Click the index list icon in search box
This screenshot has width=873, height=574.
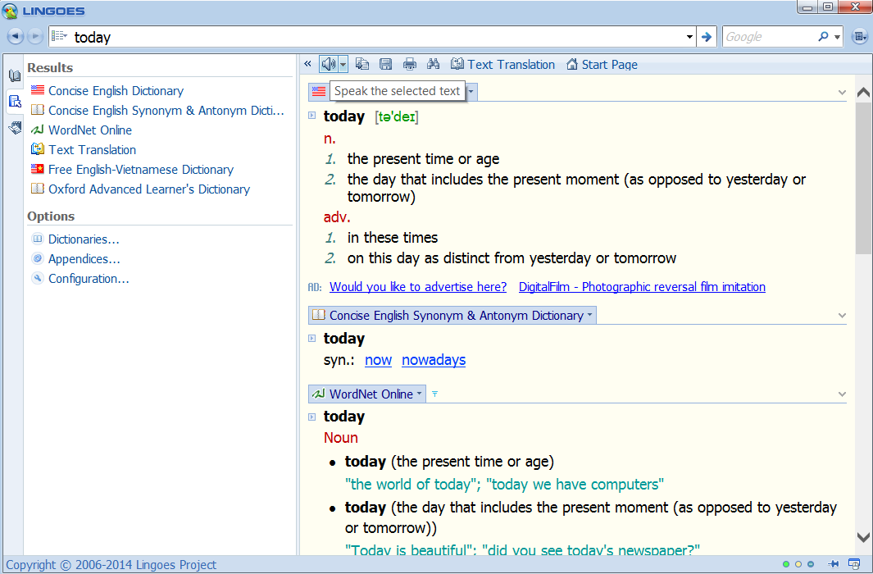click(59, 37)
